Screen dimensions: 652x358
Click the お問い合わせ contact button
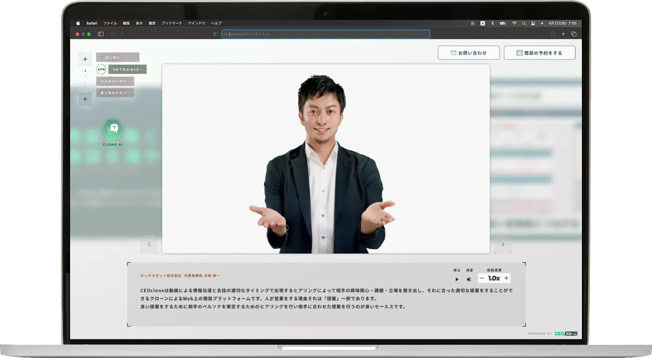(469, 53)
